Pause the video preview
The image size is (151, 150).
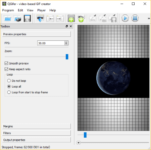[135, 18]
